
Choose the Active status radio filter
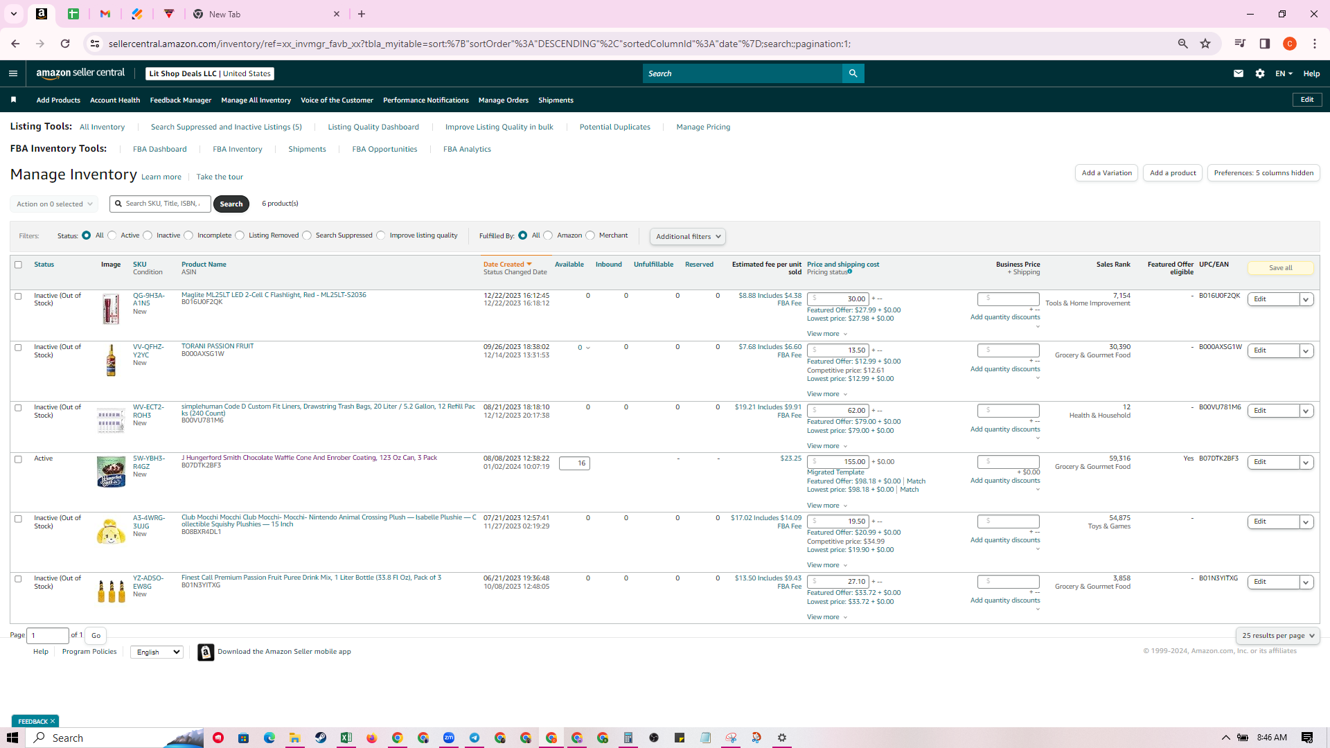pos(112,235)
